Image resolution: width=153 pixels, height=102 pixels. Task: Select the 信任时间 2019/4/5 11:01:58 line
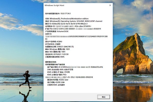[57, 54]
